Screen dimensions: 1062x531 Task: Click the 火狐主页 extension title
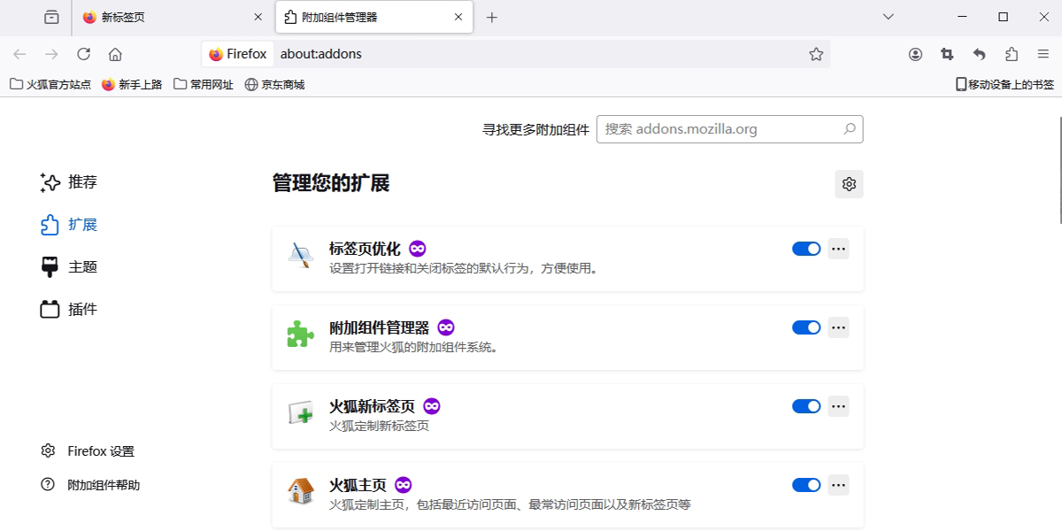point(358,485)
